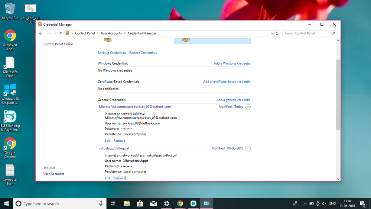Open Action Center notifications
This screenshot has height=209, width=371.
(x=362, y=203)
